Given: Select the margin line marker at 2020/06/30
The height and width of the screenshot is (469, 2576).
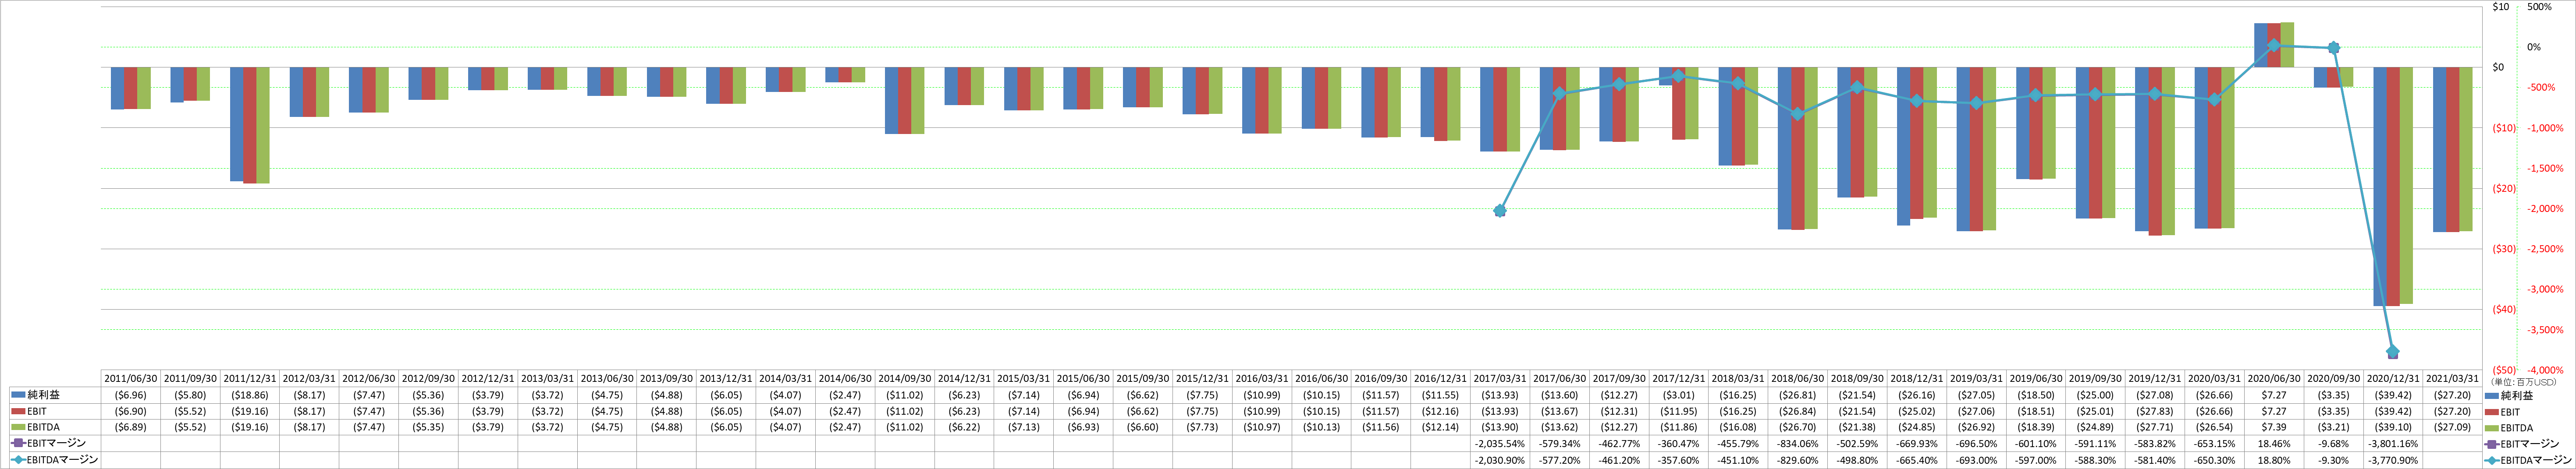Looking at the screenshot, I should point(2274,45).
